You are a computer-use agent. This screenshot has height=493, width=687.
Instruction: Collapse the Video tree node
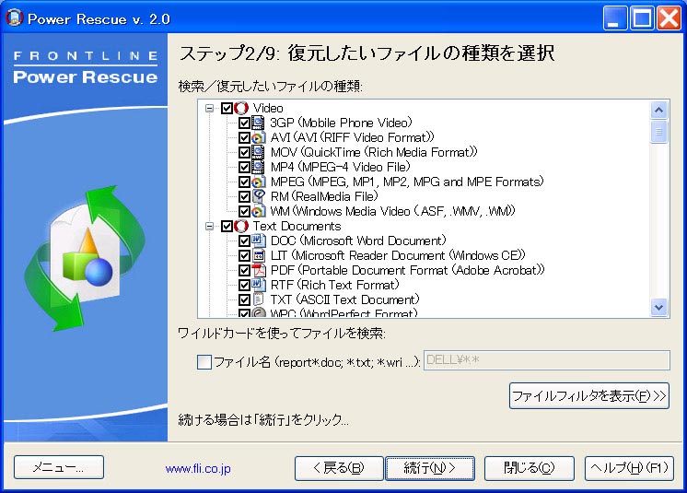click(x=210, y=108)
